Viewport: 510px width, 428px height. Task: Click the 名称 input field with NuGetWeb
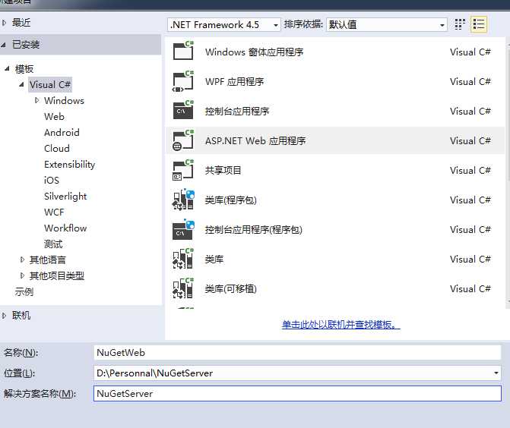tap(297, 353)
